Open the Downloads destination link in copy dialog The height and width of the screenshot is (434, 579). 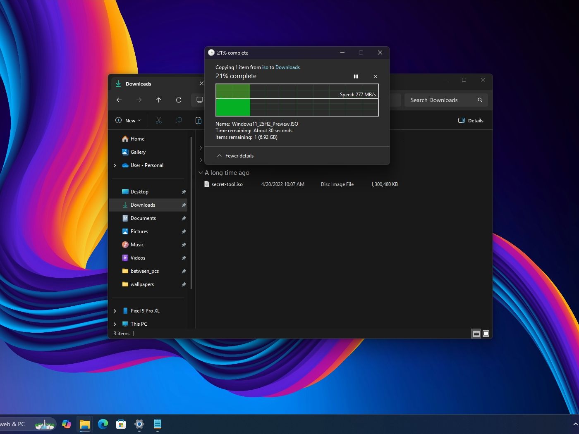(287, 67)
